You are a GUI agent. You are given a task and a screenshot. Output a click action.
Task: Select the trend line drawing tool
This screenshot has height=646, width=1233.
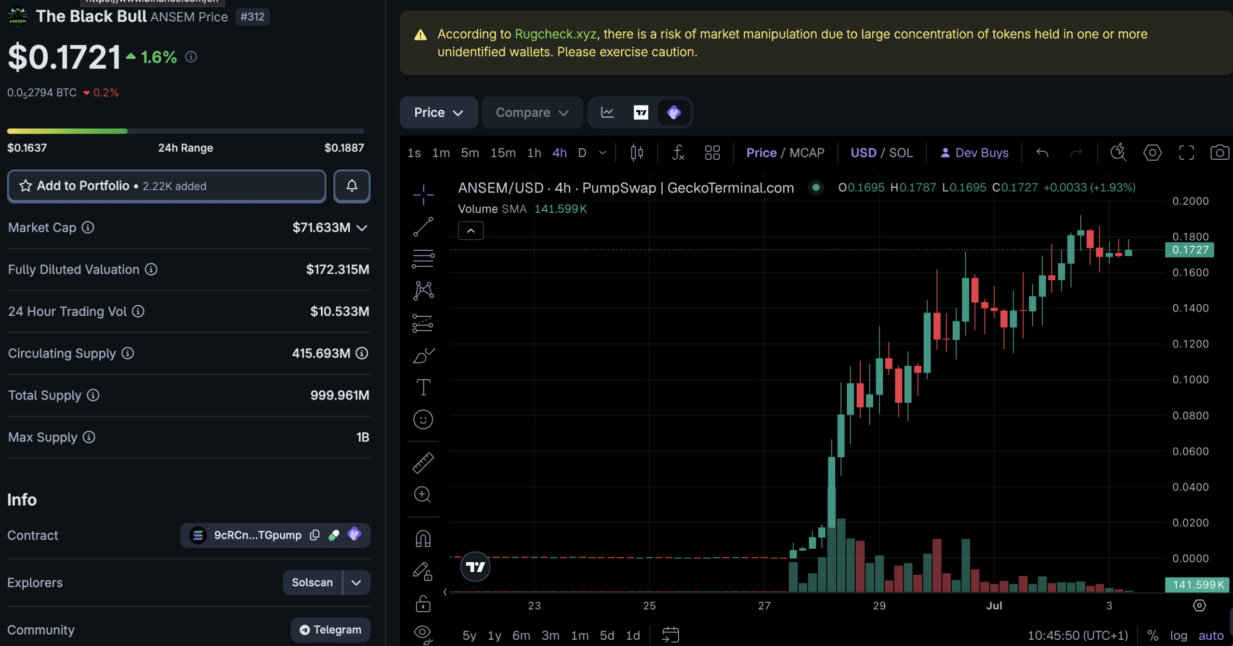(423, 227)
